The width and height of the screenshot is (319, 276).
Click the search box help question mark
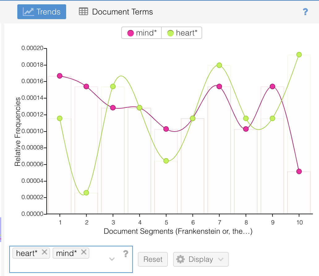click(x=125, y=254)
